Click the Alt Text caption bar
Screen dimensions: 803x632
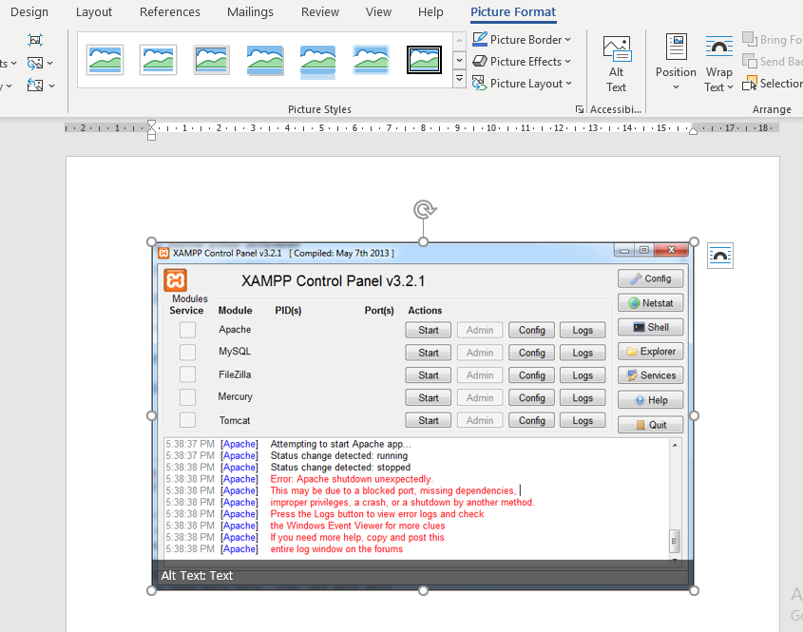(x=423, y=575)
